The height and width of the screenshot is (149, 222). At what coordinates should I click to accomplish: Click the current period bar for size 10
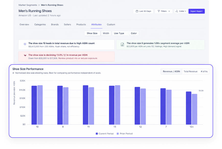point(34,105)
